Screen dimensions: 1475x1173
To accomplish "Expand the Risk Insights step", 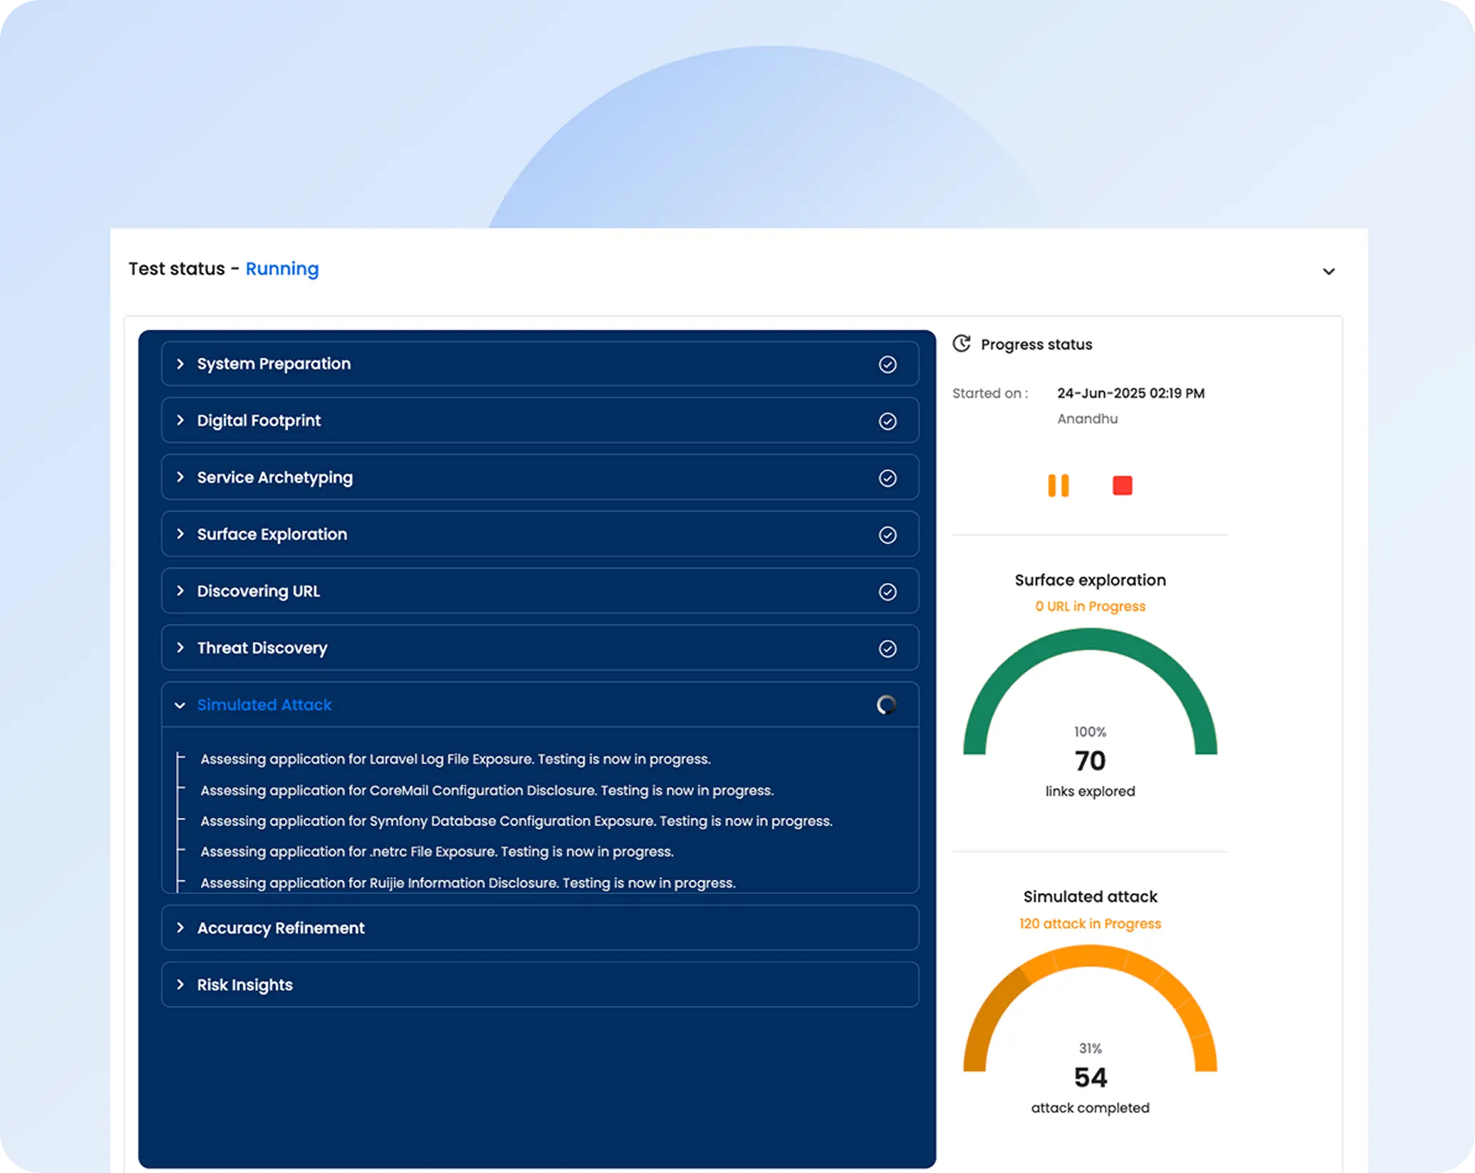I will (180, 984).
